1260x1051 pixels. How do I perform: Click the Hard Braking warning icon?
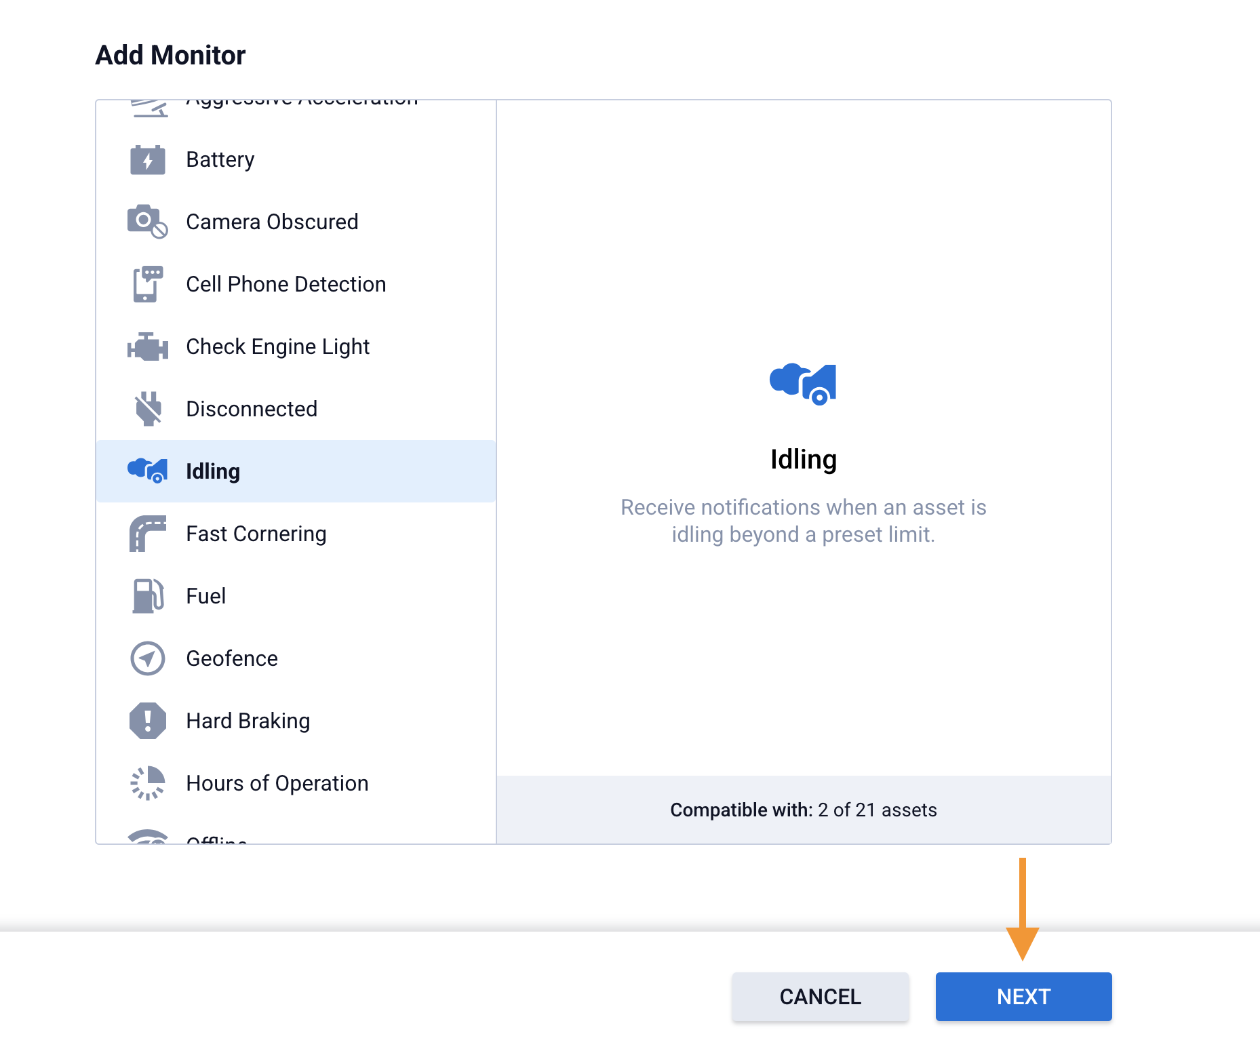147,721
